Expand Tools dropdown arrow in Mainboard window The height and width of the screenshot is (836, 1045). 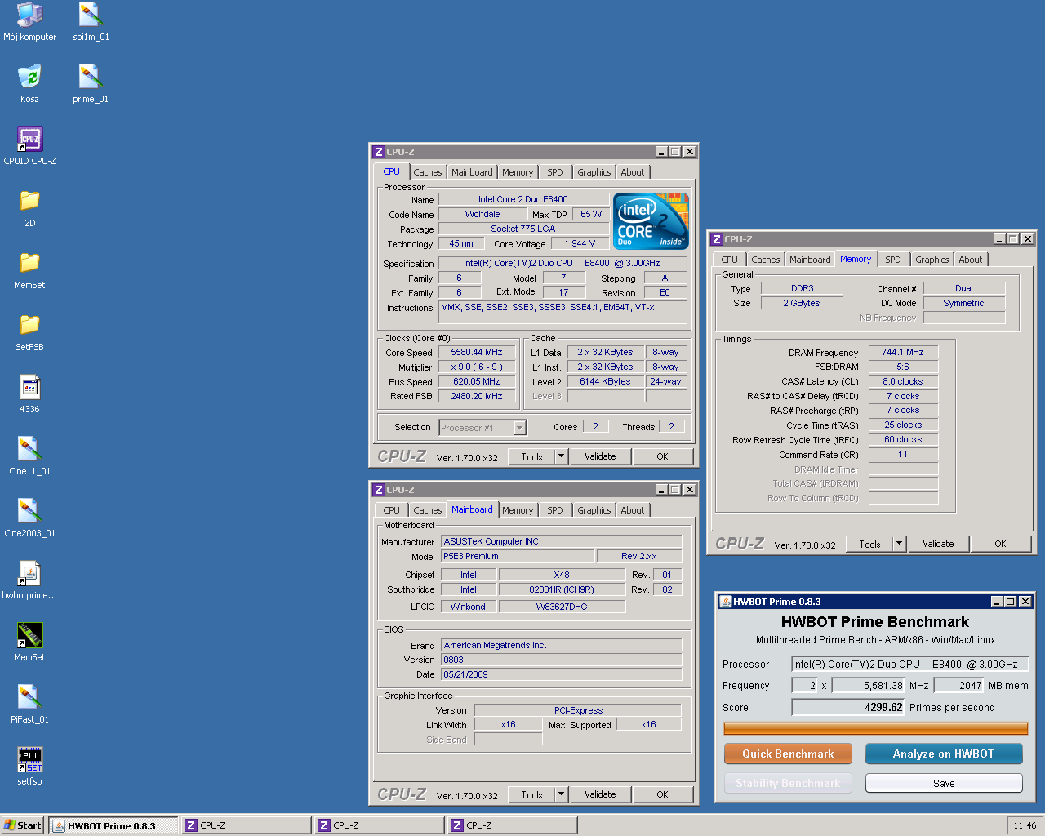pyautogui.click(x=562, y=794)
